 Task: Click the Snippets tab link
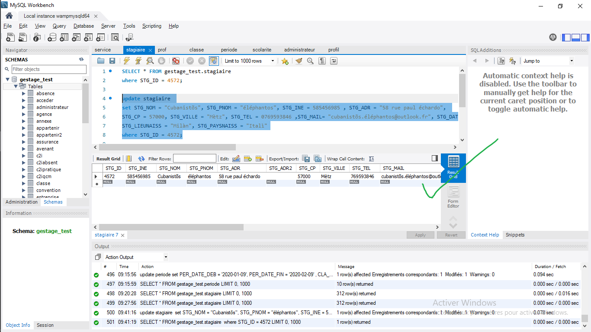pyautogui.click(x=515, y=235)
